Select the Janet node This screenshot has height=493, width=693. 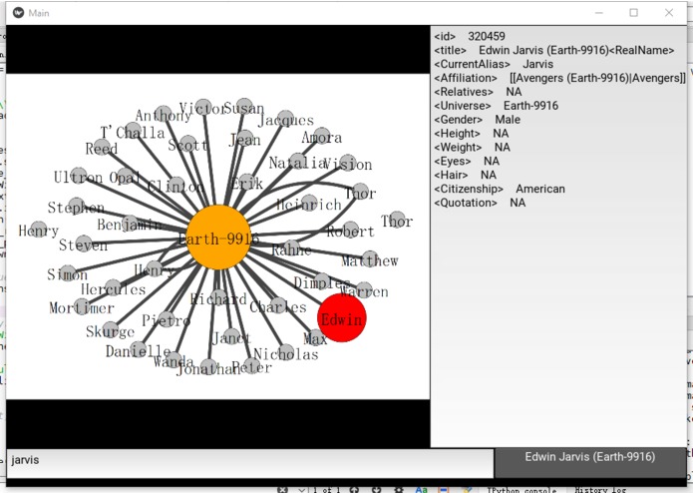(x=231, y=336)
